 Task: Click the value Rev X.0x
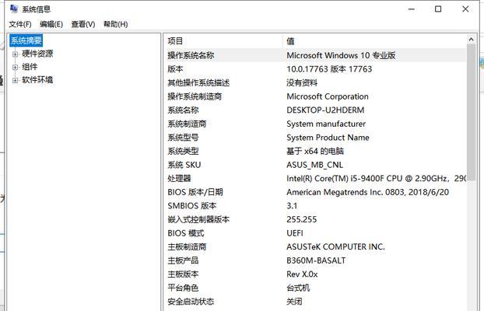302,274
